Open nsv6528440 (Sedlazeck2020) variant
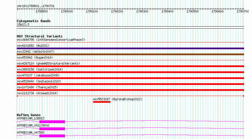The width and height of the screenshot is (252, 139). tap(39, 81)
